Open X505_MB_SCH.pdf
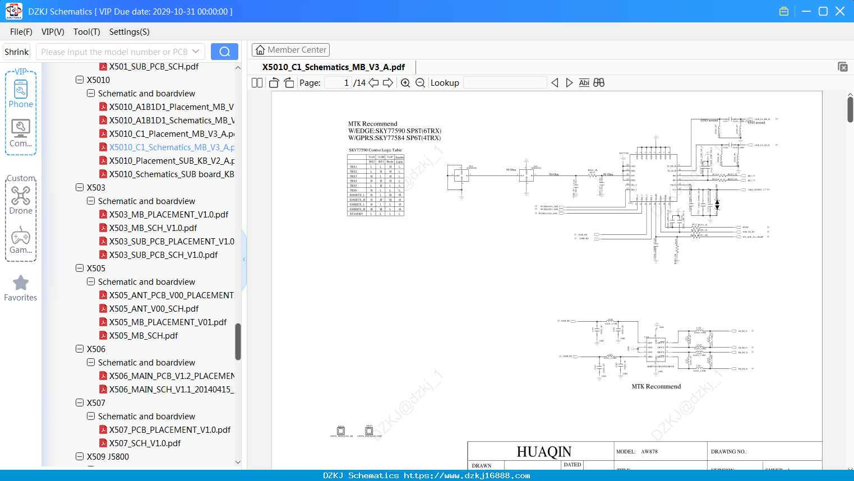The image size is (854, 481). point(139,336)
